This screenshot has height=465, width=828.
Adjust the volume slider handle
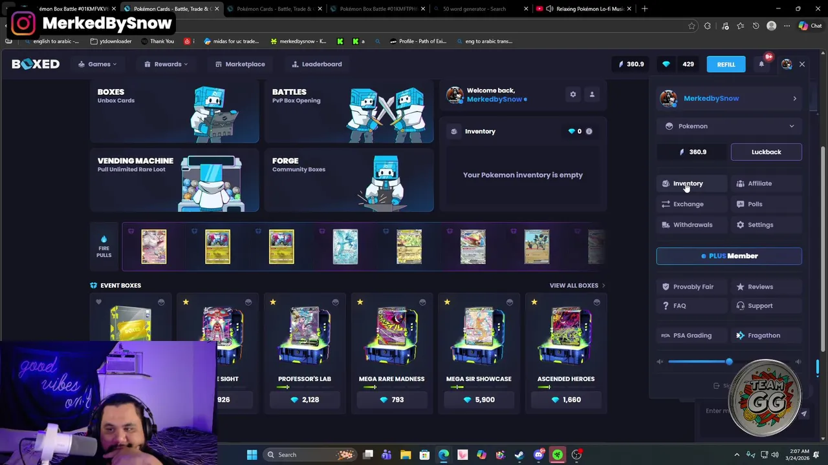coord(729,362)
